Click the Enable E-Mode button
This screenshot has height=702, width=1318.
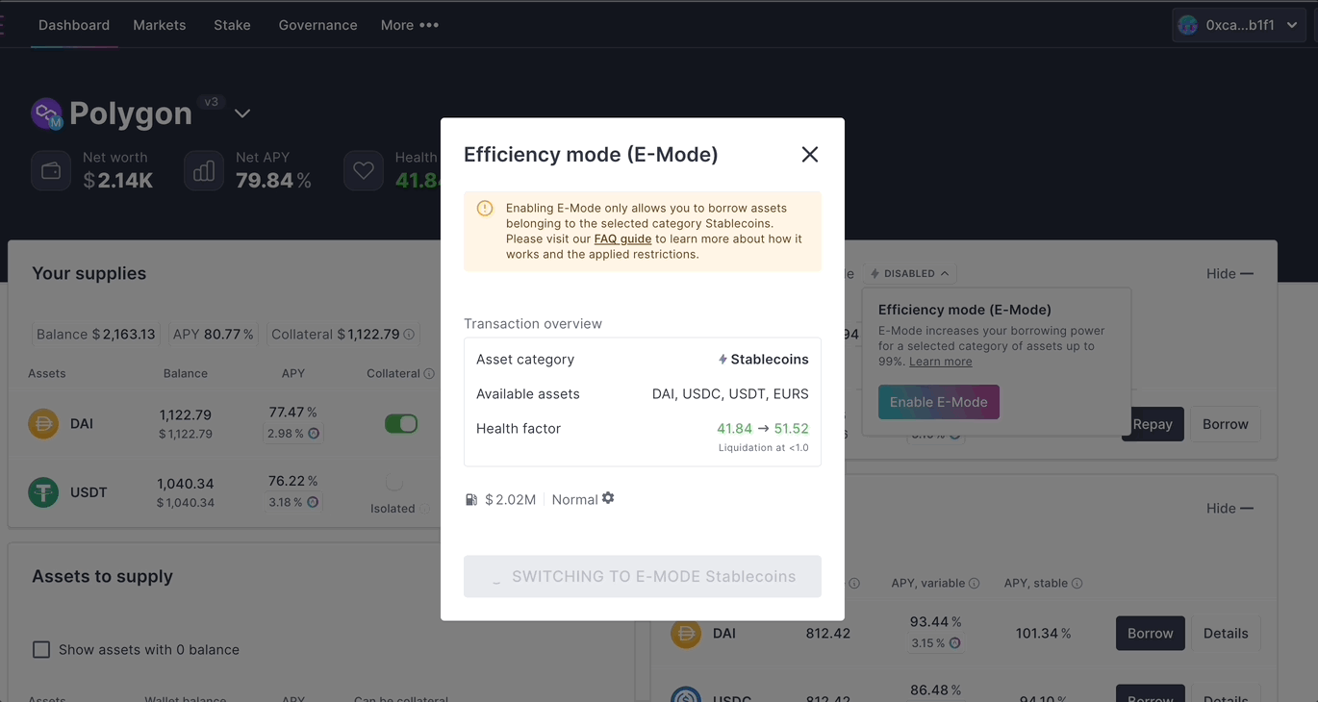938,402
